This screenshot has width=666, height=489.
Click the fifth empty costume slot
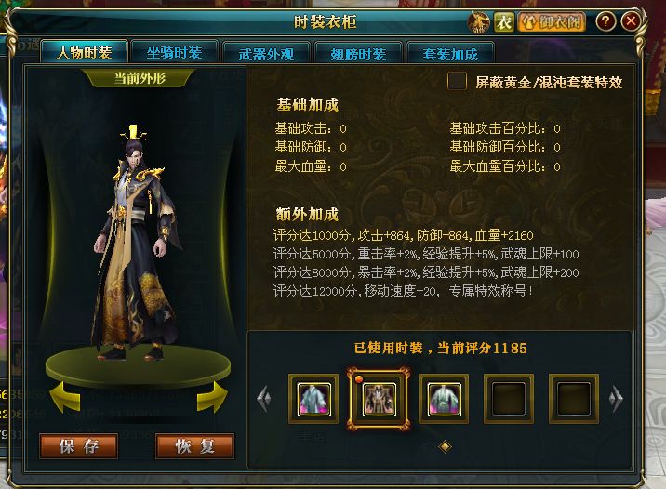[x=574, y=399]
